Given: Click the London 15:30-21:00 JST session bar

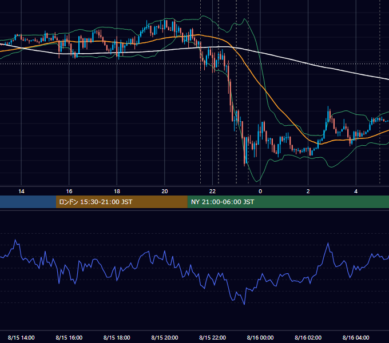Looking at the screenshot, I should pos(121,202).
